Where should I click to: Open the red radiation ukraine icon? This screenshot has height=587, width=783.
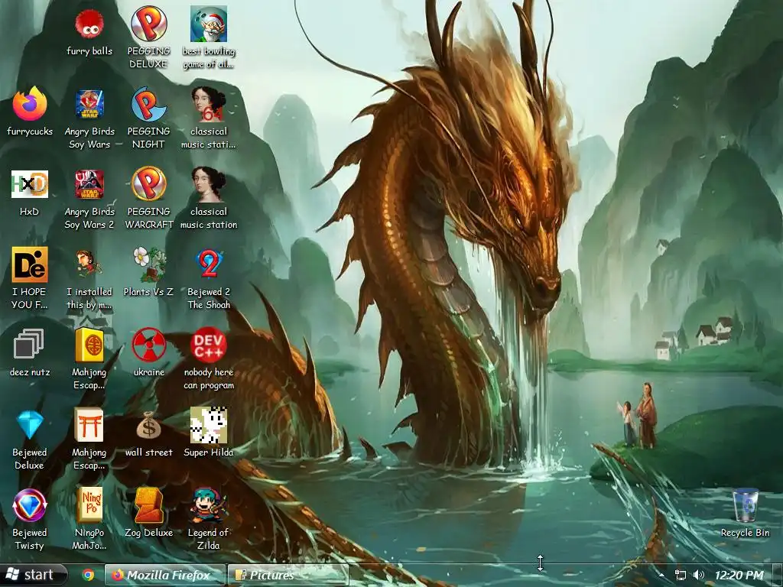(x=149, y=345)
